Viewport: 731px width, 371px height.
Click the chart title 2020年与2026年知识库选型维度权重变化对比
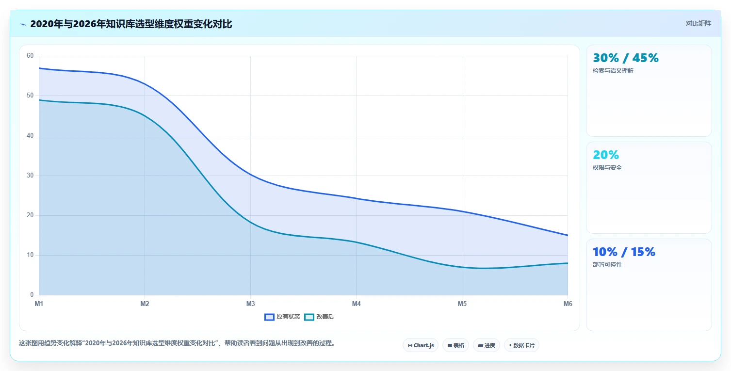click(131, 24)
